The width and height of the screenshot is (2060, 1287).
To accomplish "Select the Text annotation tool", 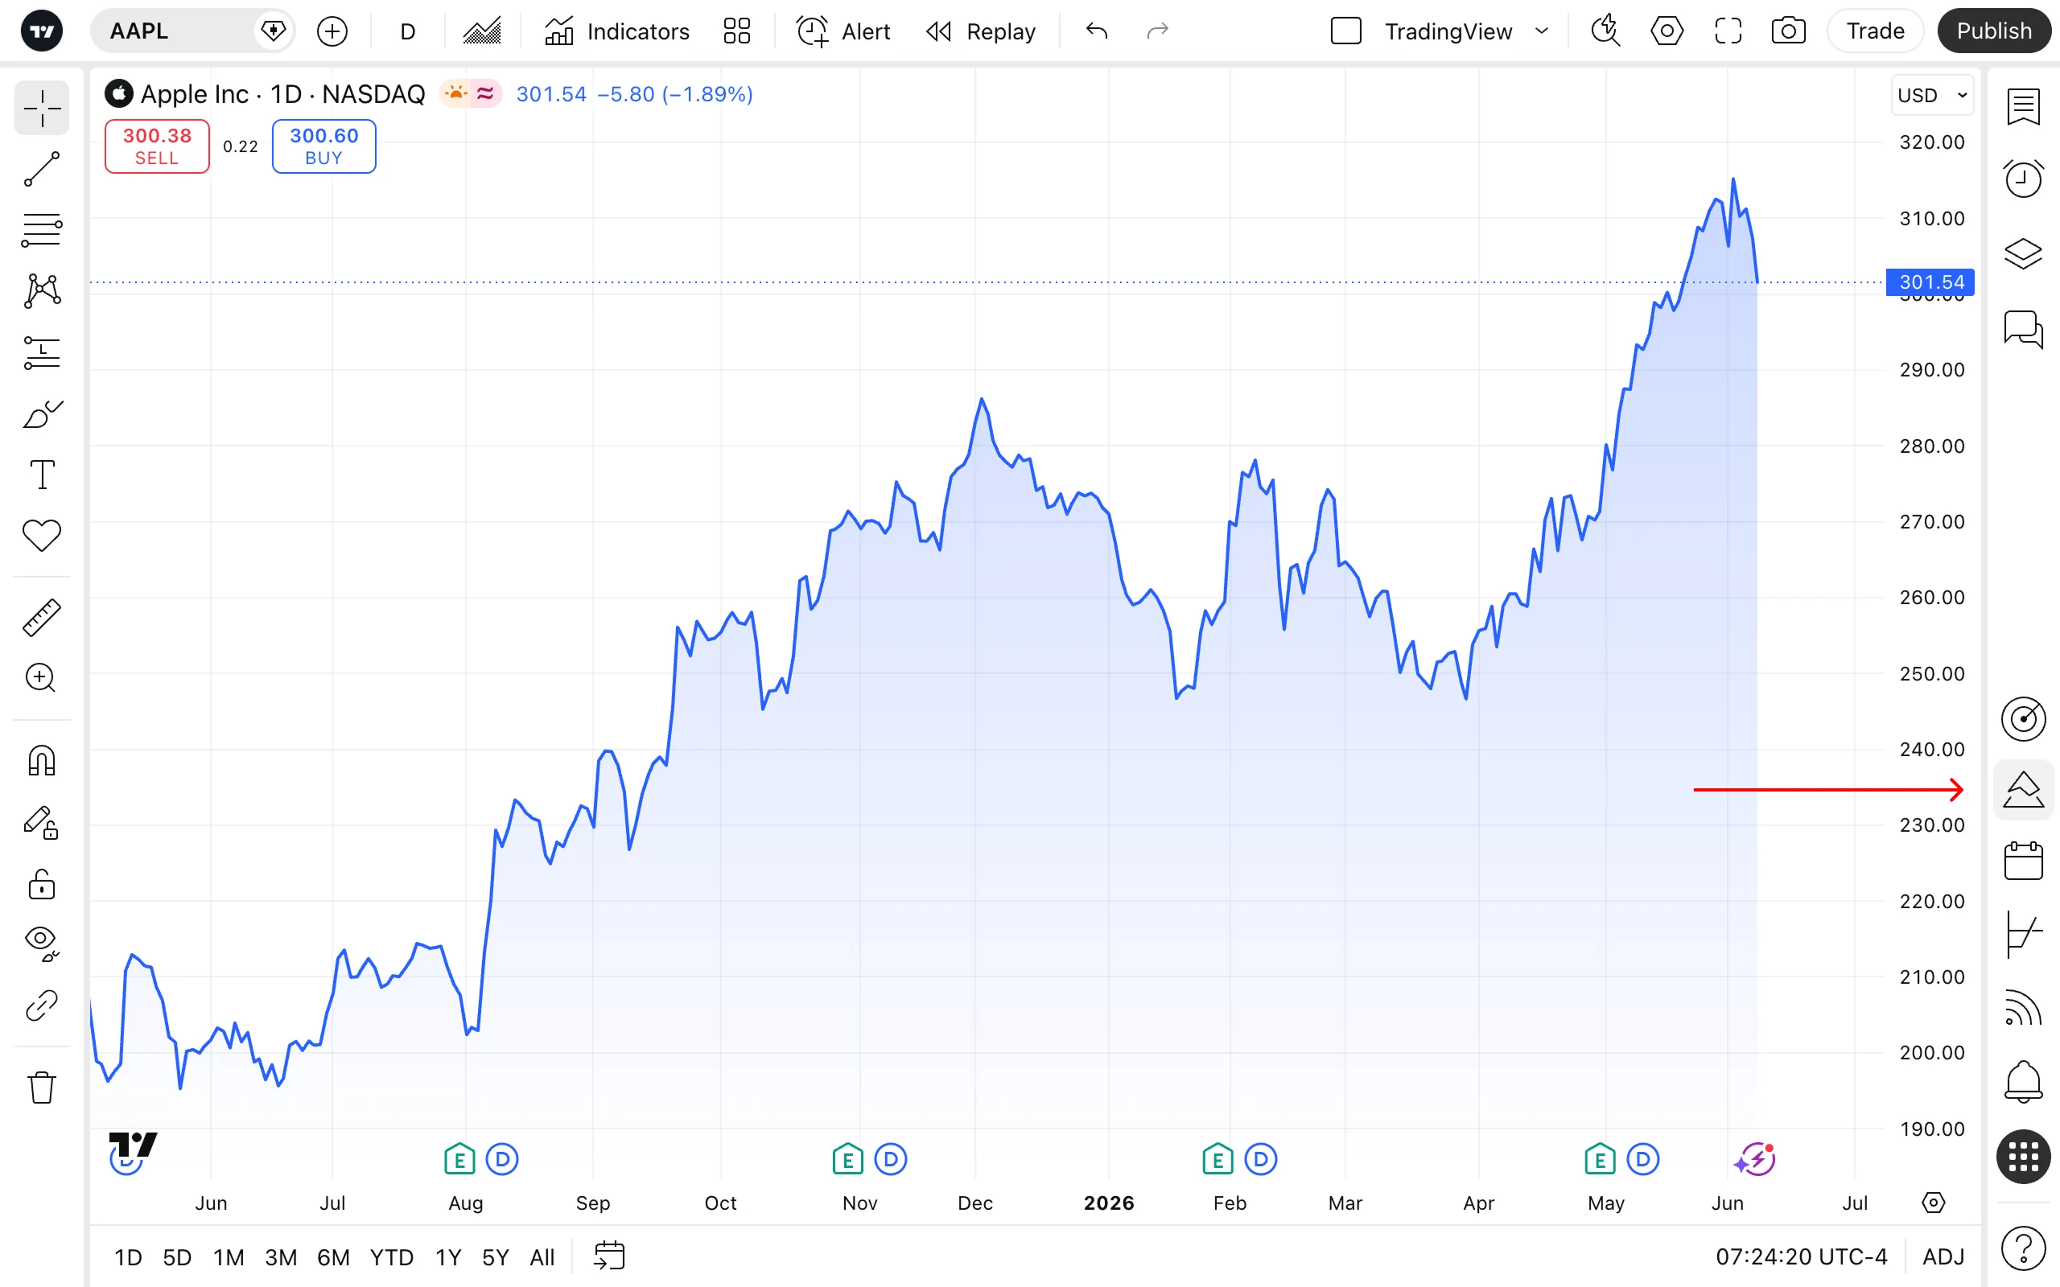I will coord(42,474).
